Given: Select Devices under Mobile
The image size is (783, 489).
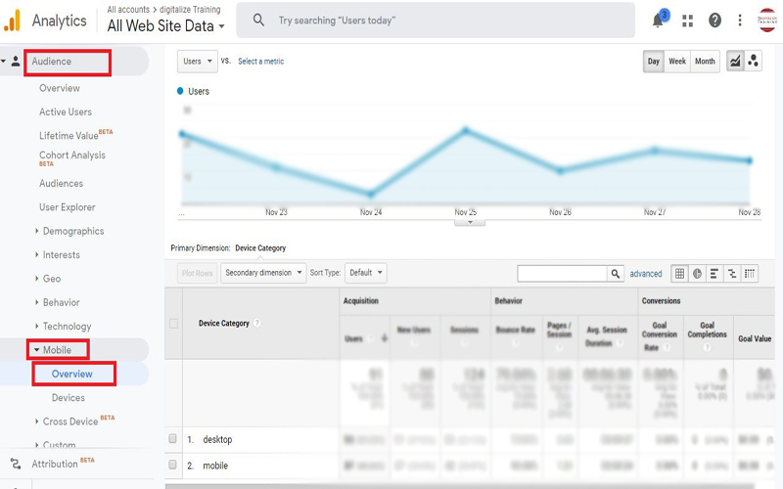Looking at the screenshot, I should pos(69,398).
